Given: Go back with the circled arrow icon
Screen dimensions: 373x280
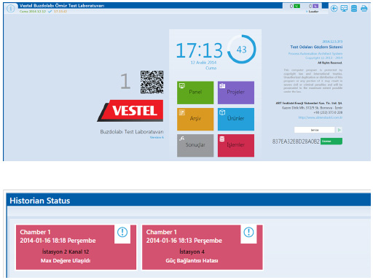Looking at the screenshot, I should click(334, 9).
